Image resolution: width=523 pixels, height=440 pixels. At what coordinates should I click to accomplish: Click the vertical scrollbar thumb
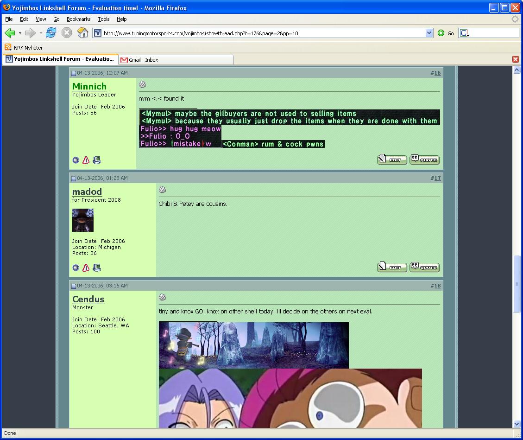pyautogui.click(x=517, y=284)
